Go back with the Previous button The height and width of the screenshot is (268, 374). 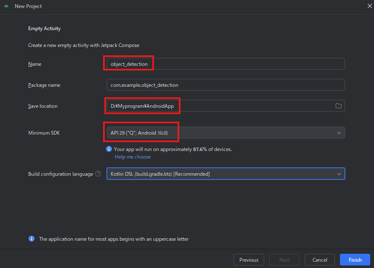point(249,260)
